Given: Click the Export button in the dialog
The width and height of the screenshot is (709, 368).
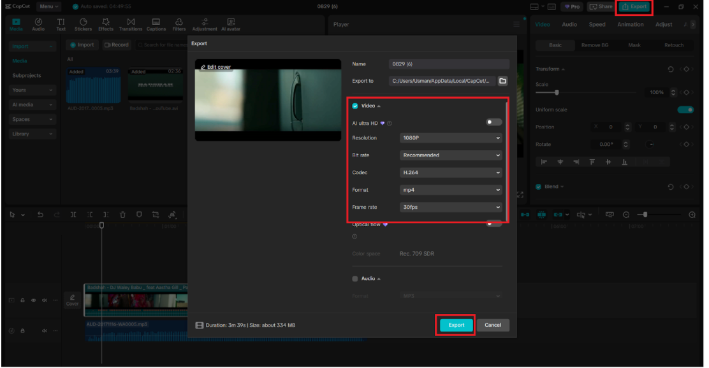Looking at the screenshot, I should tap(456, 325).
